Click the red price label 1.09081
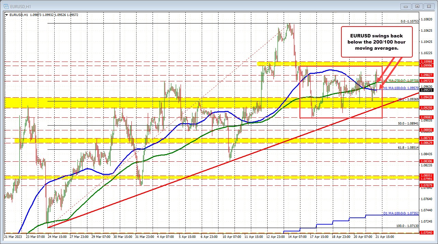Viewport: 438px width, 244px height. click(x=427, y=117)
